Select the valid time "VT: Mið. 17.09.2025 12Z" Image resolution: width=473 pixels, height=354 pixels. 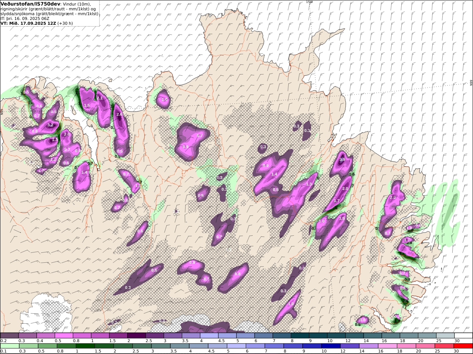[28, 23]
